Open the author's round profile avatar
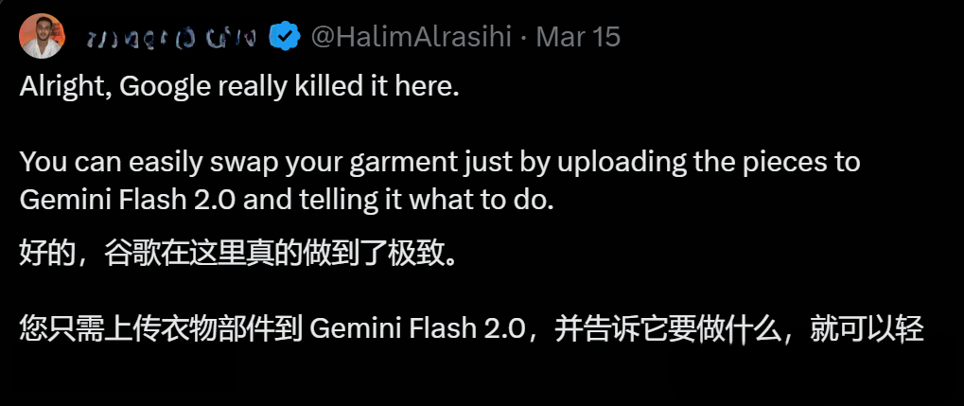This screenshot has width=964, height=406. pos(42,36)
